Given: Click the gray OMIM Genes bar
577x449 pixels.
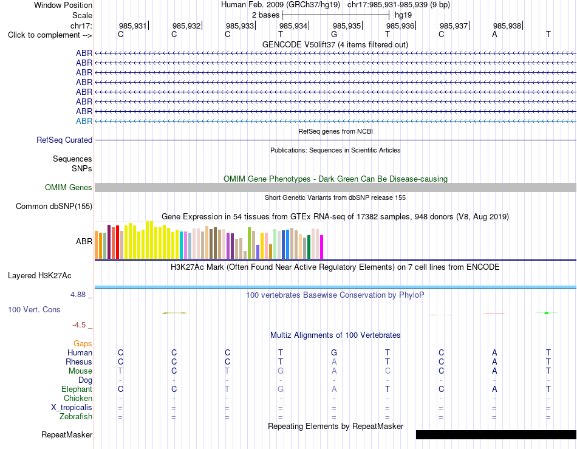Looking at the screenshot, I should tap(336, 187).
